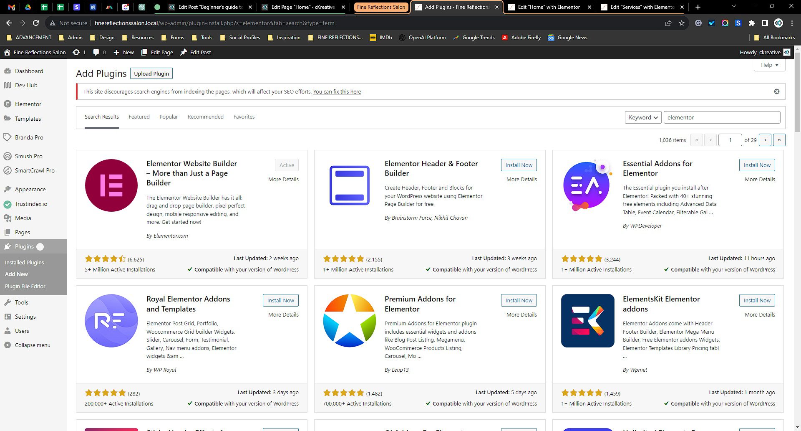This screenshot has width=801, height=431.
Task: Switch to Edit "Home" with Elementor tab
Action: (x=549, y=7)
